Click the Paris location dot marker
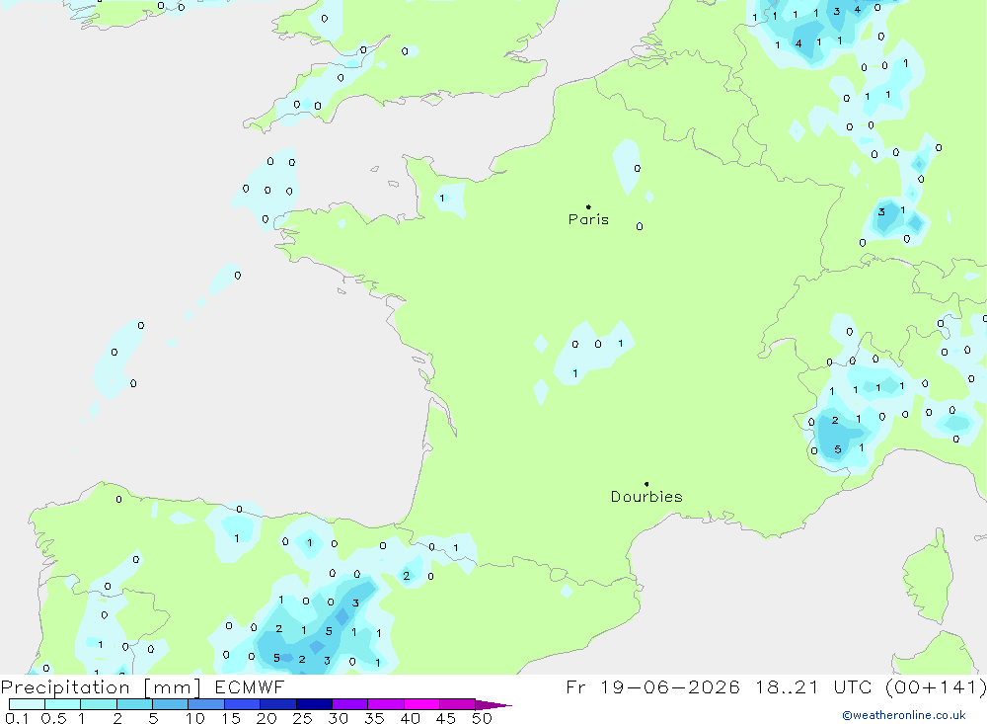Viewport: 987px width, 724px height. tap(588, 206)
